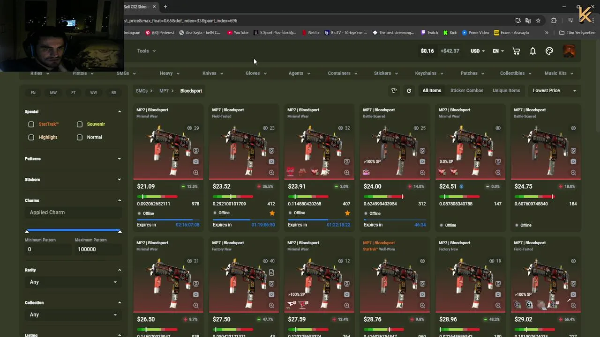Click the $0.16 balance button
The image size is (600, 337).
[427, 51]
